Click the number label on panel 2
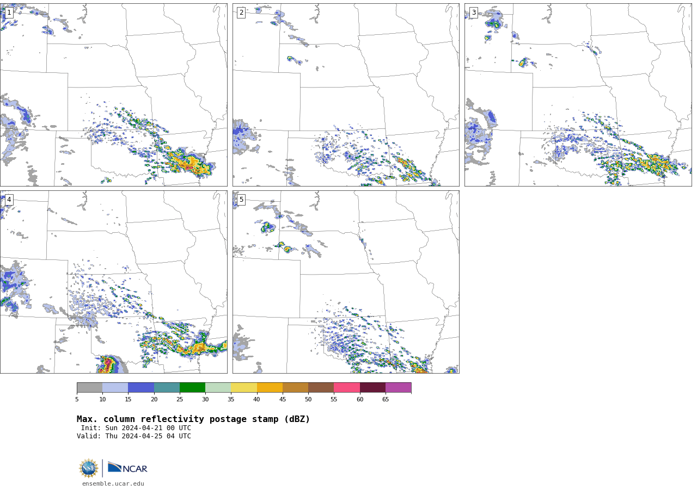The height and width of the screenshot is (490, 697). [241, 13]
